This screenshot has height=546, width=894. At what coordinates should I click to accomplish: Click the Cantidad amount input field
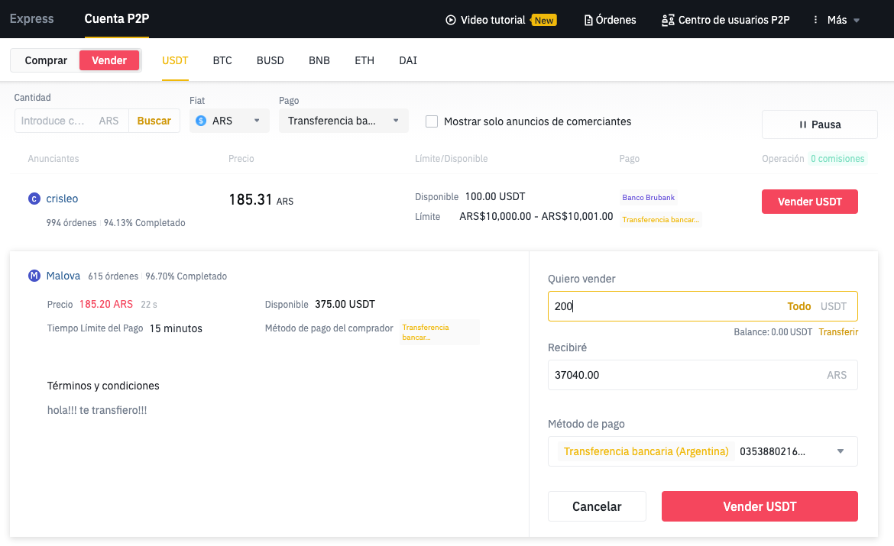coord(71,121)
